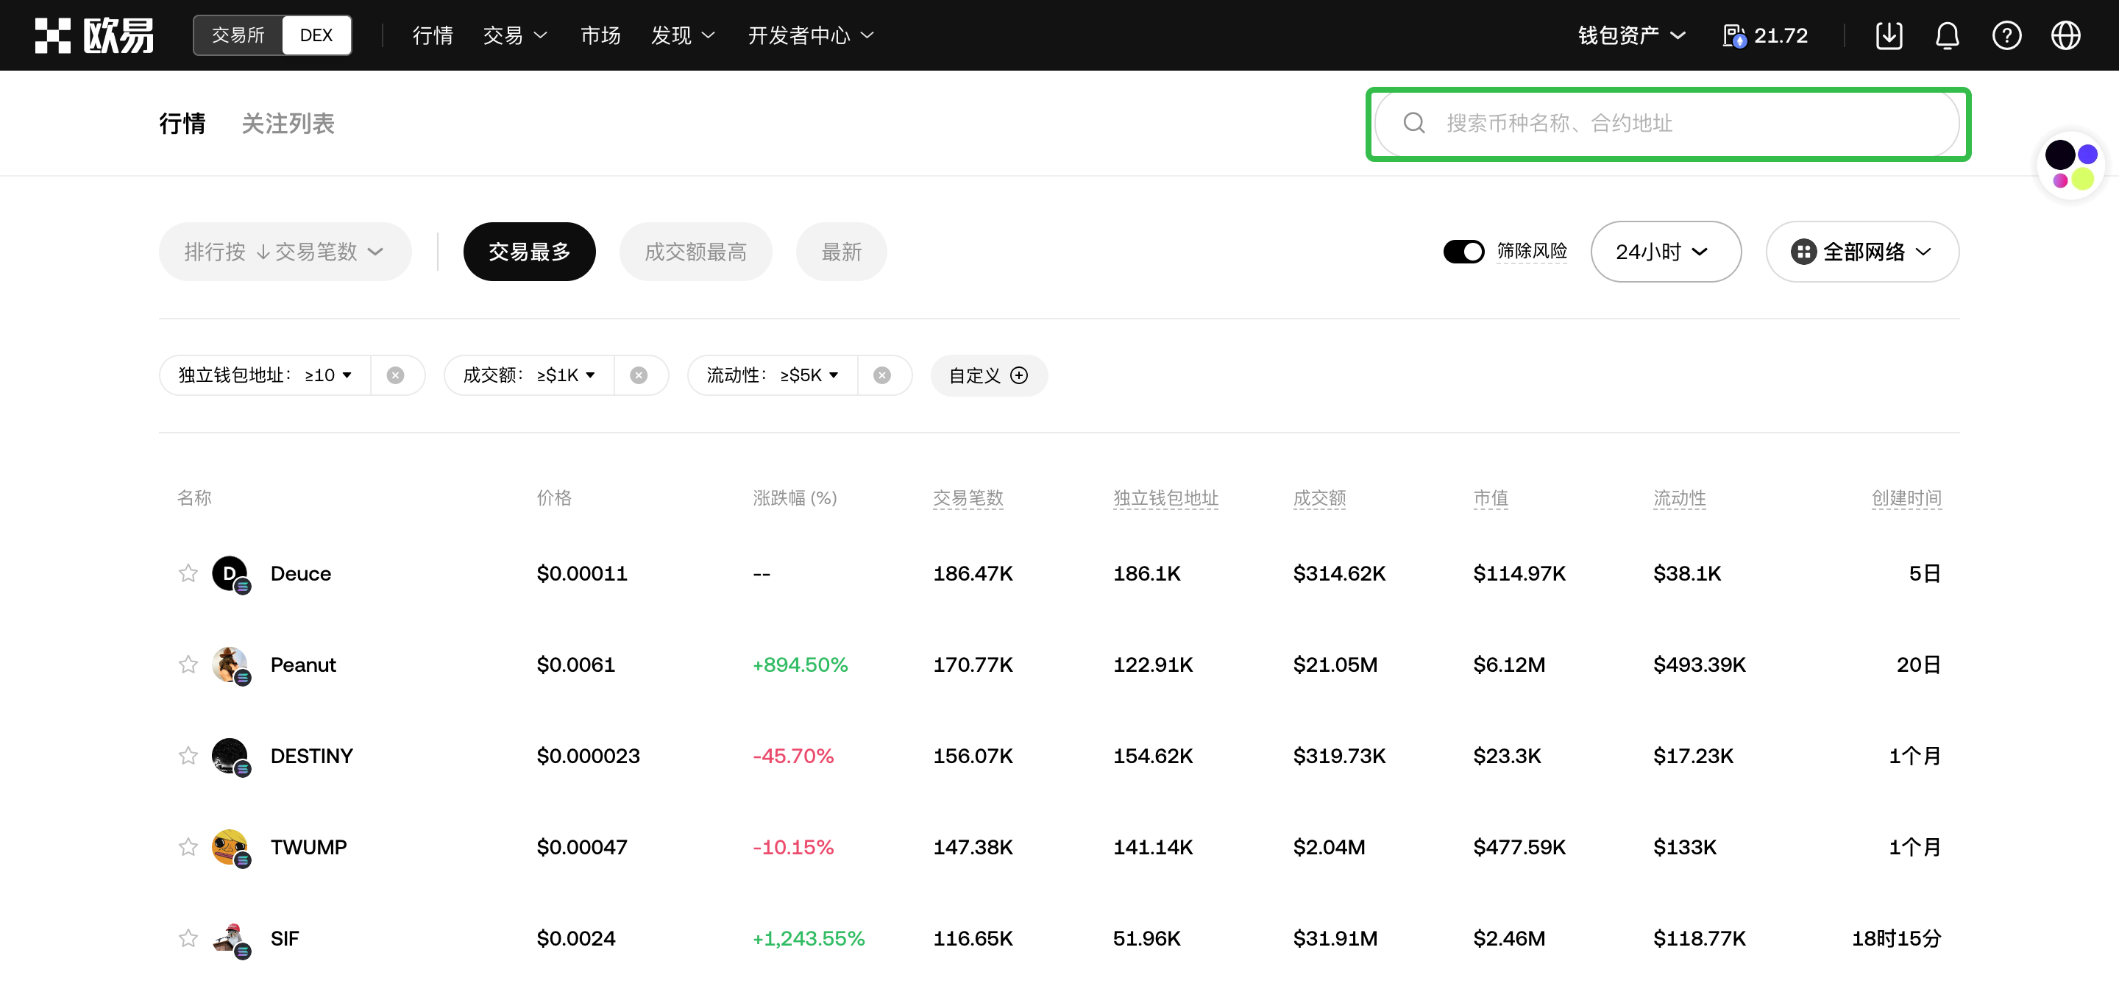Viewport: 2119px width, 989px height.
Task: Remove the 流动性 filter
Action: click(x=882, y=375)
